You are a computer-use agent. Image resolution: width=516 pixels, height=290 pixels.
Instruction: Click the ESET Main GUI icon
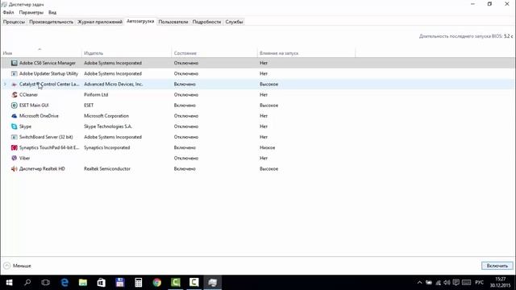point(15,106)
